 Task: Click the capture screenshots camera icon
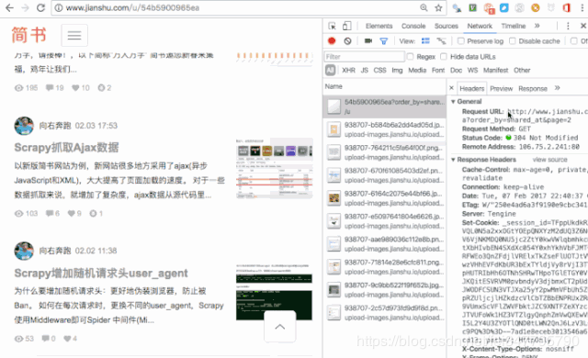point(368,40)
